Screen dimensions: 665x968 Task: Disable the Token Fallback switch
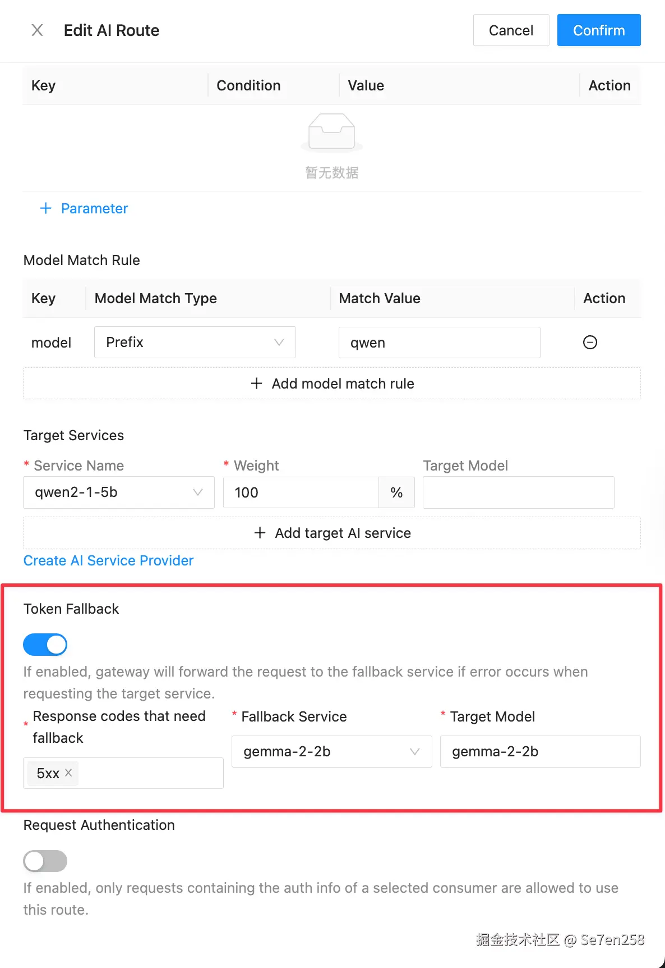(45, 645)
